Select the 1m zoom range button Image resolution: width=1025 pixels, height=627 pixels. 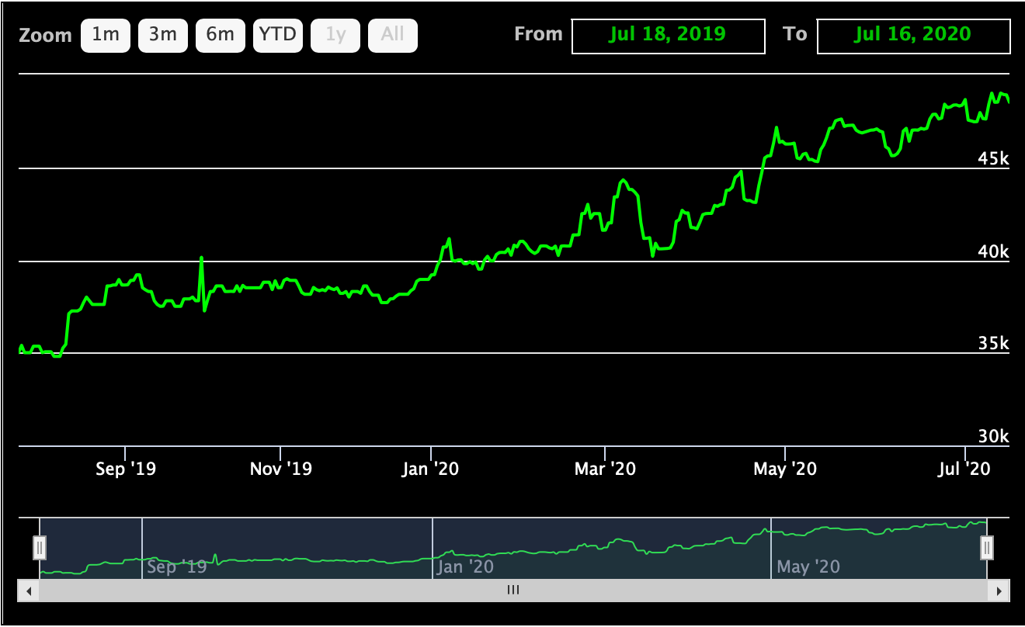coord(106,35)
